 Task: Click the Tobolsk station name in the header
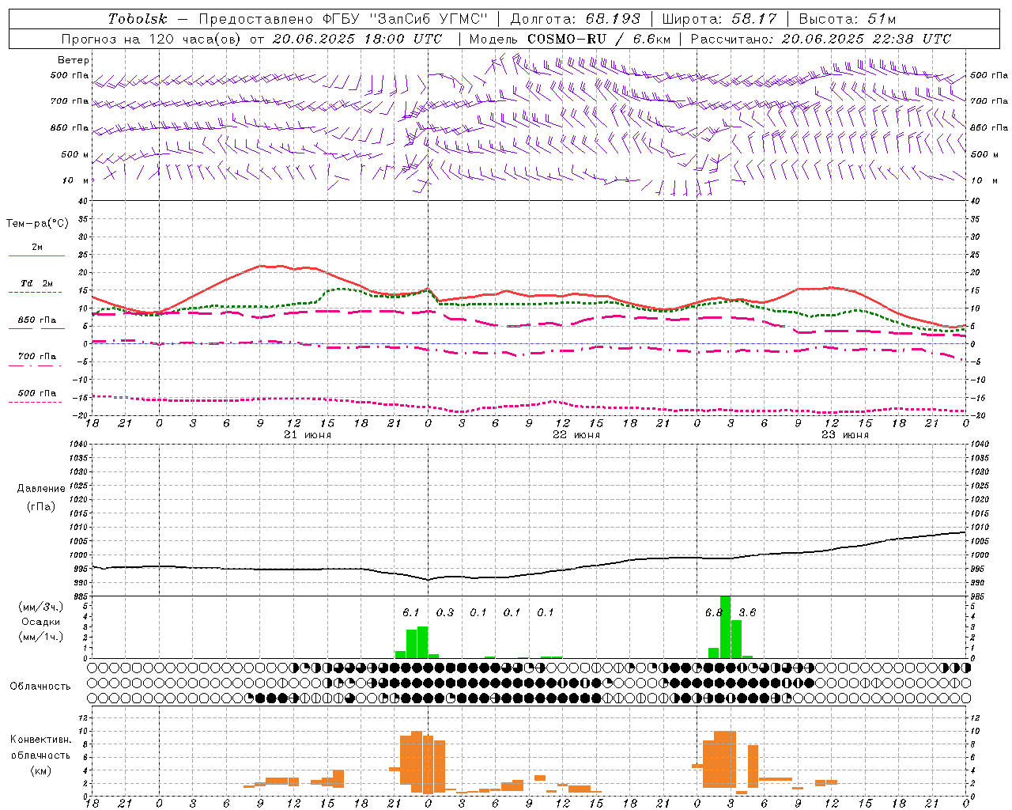[x=138, y=19]
